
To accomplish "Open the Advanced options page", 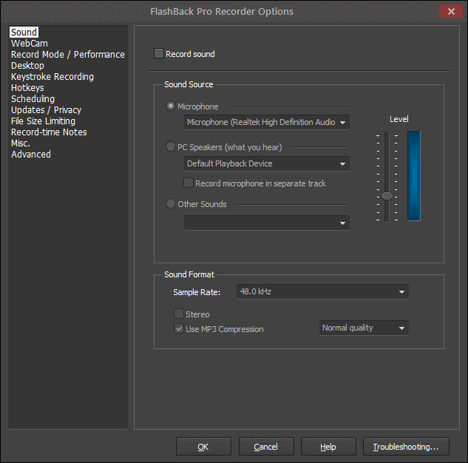I will pyautogui.click(x=31, y=155).
